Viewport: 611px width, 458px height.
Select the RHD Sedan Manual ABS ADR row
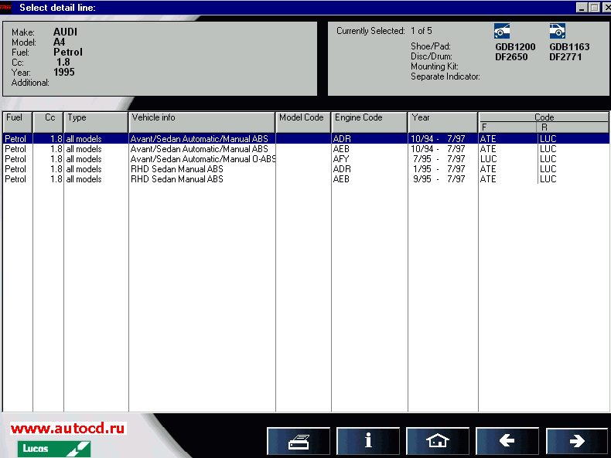tap(306, 169)
